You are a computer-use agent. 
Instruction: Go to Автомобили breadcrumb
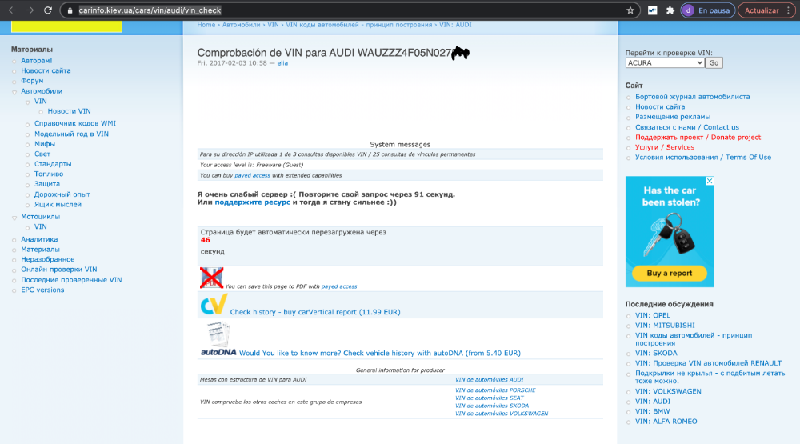[241, 25]
